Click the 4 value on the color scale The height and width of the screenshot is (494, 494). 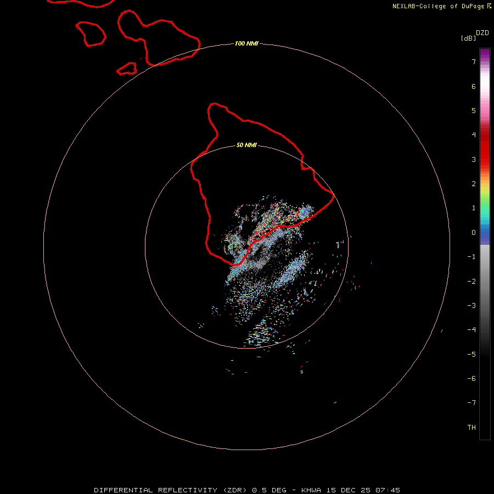pos(474,135)
